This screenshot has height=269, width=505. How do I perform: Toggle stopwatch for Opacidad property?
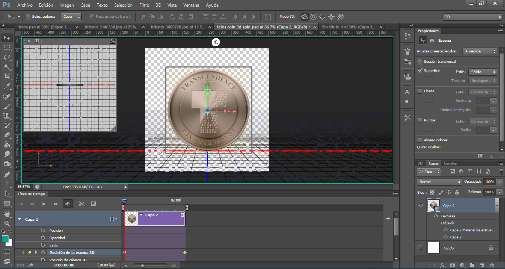click(x=43, y=238)
